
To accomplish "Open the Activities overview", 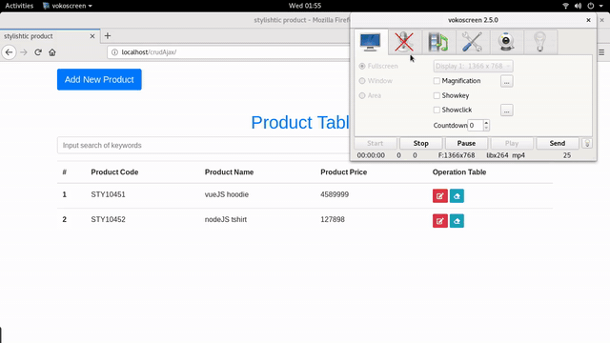I will 19,6.
